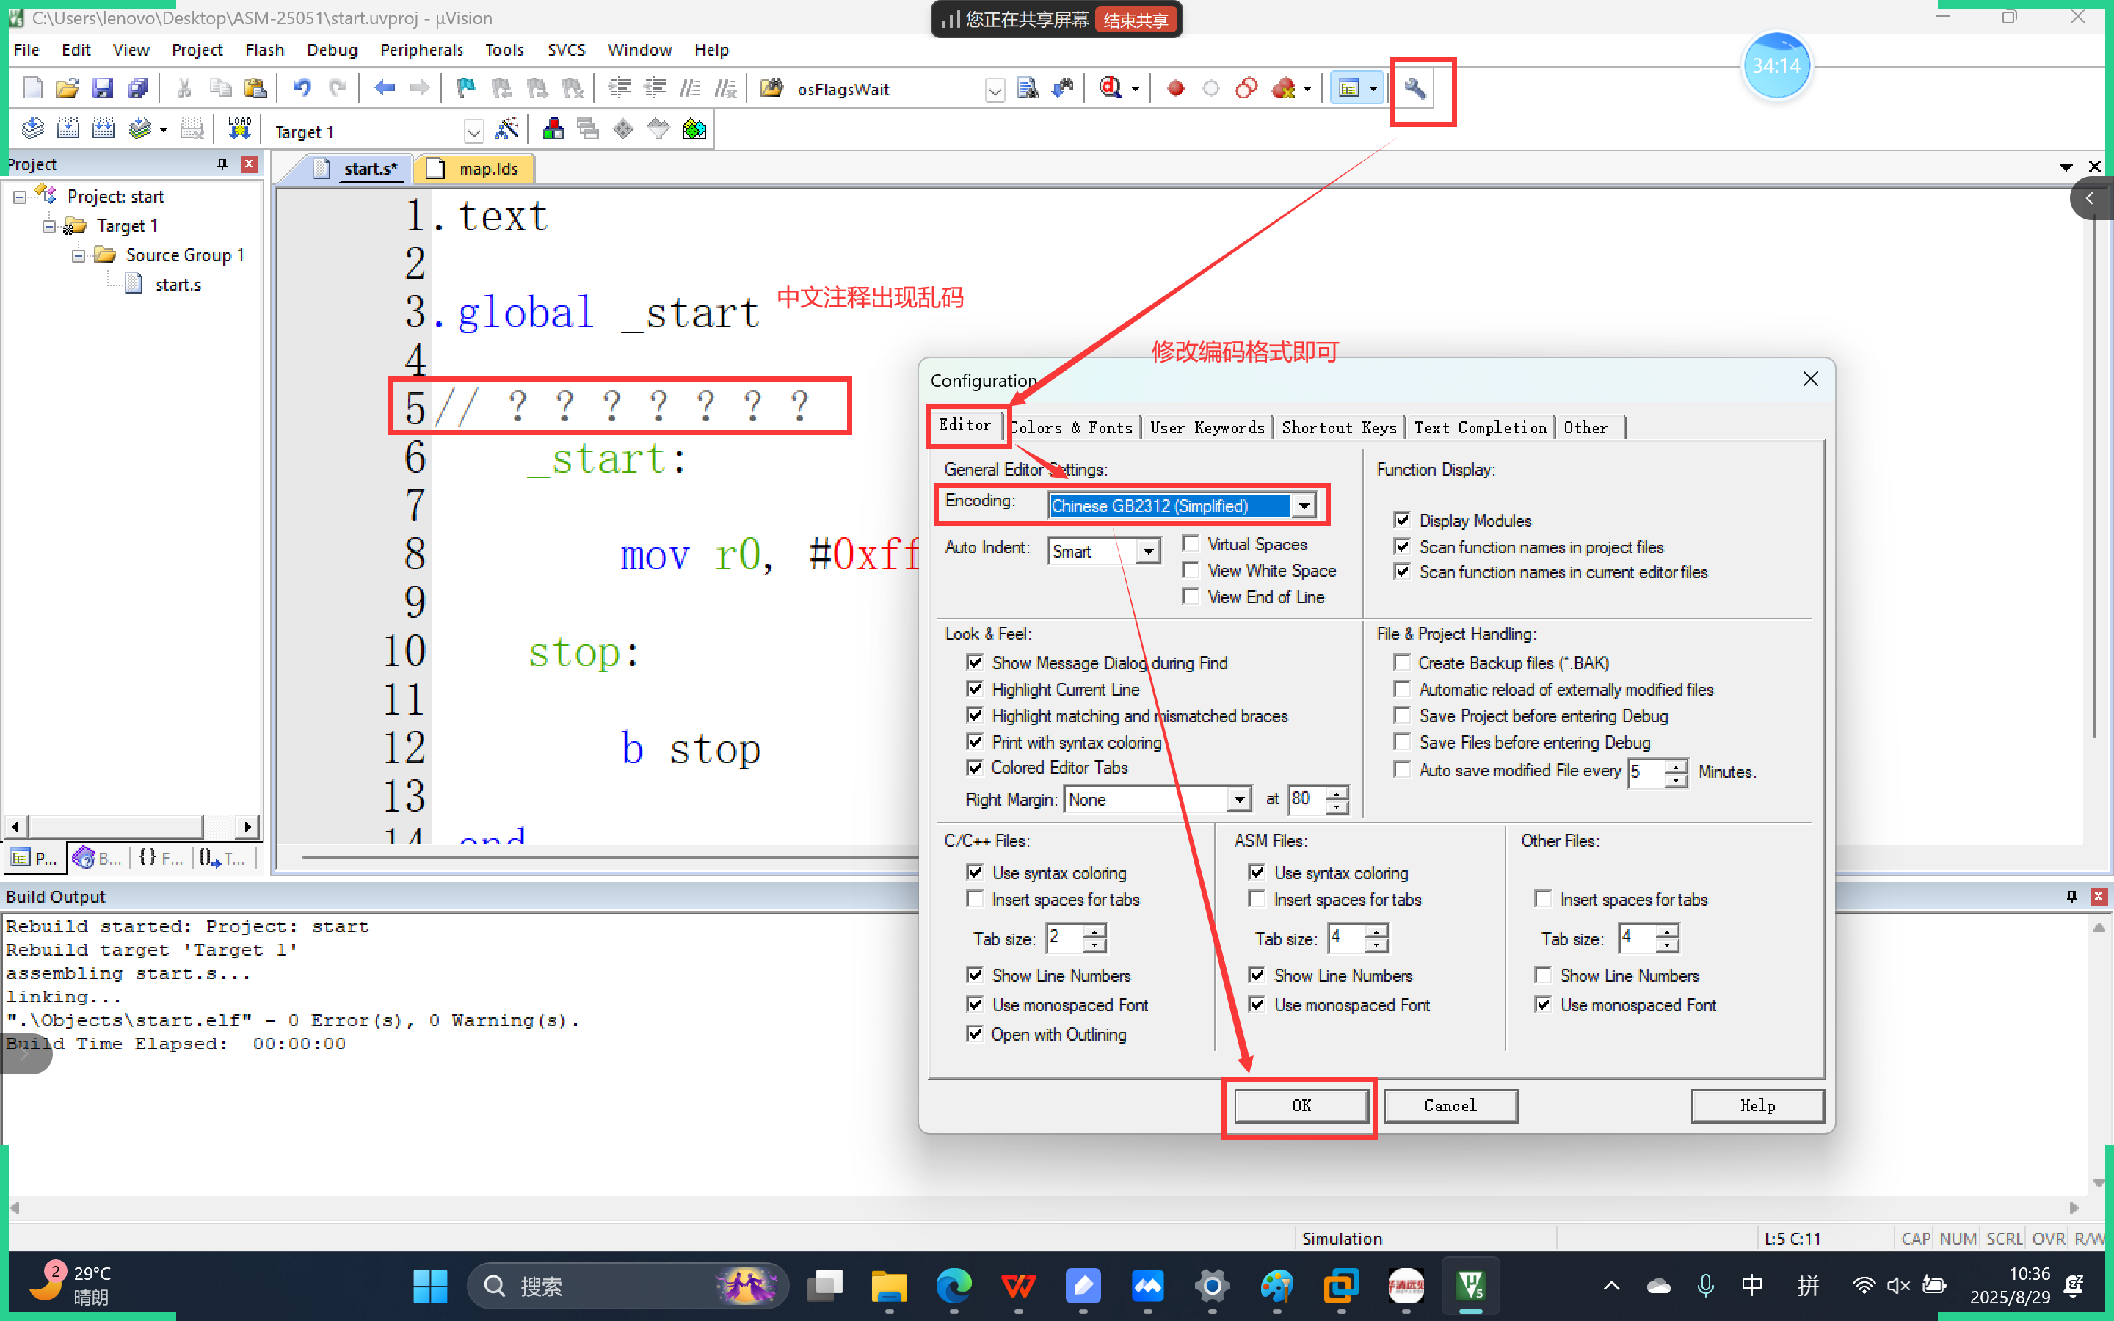2114x1321 pixels.
Task: Click the Kill all breakpoints icon
Action: coord(1284,88)
